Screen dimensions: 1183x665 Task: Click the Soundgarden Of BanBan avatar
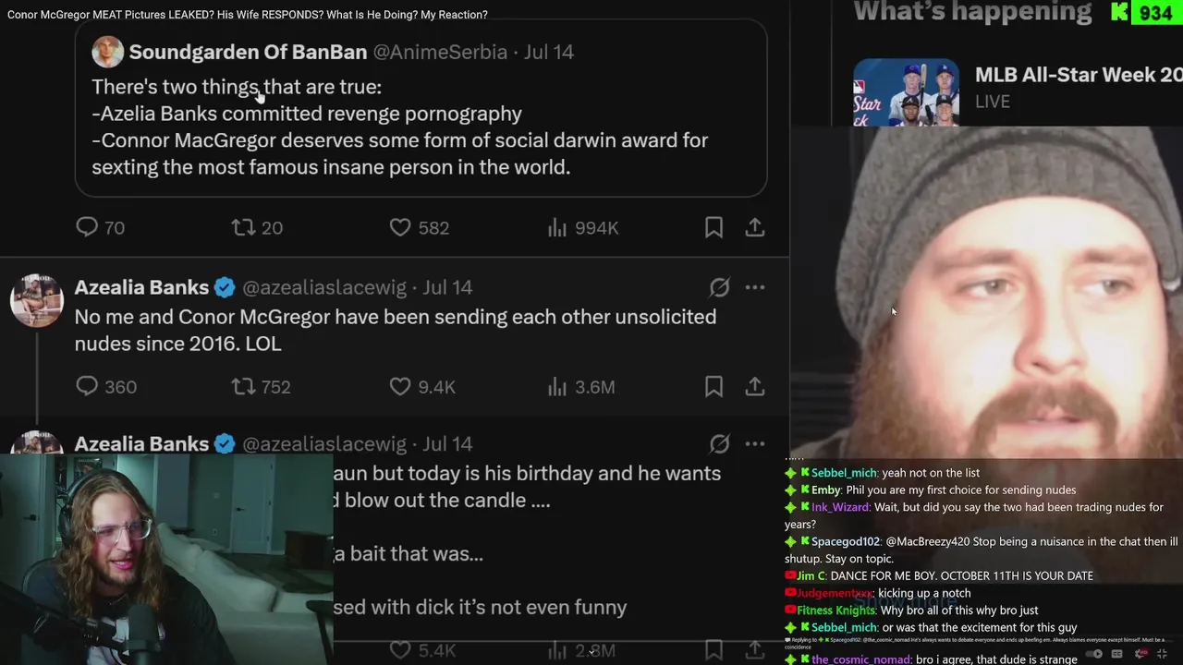[107, 52]
